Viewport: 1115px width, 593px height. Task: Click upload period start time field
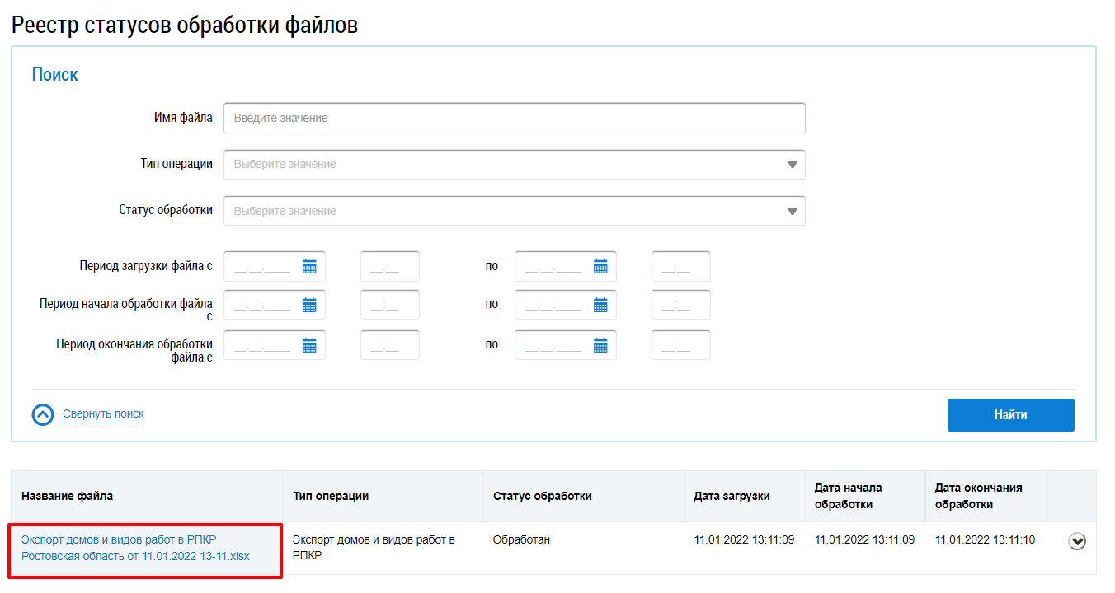click(x=389, y=266)
